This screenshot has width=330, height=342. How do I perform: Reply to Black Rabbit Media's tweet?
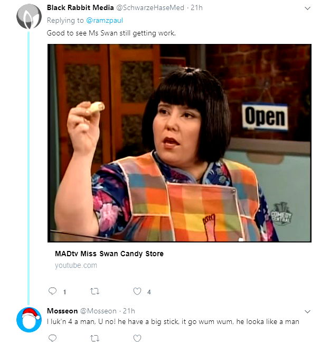[52, 291]
